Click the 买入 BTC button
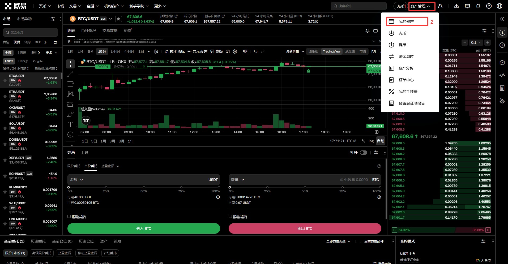The width and height of the screenshot is (508, 264). pos(144,228)
